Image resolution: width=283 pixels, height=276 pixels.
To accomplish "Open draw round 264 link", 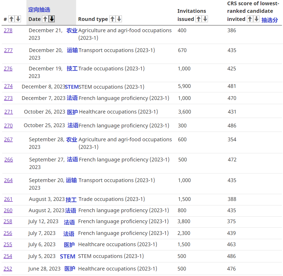I will click(x=8, y=180).
